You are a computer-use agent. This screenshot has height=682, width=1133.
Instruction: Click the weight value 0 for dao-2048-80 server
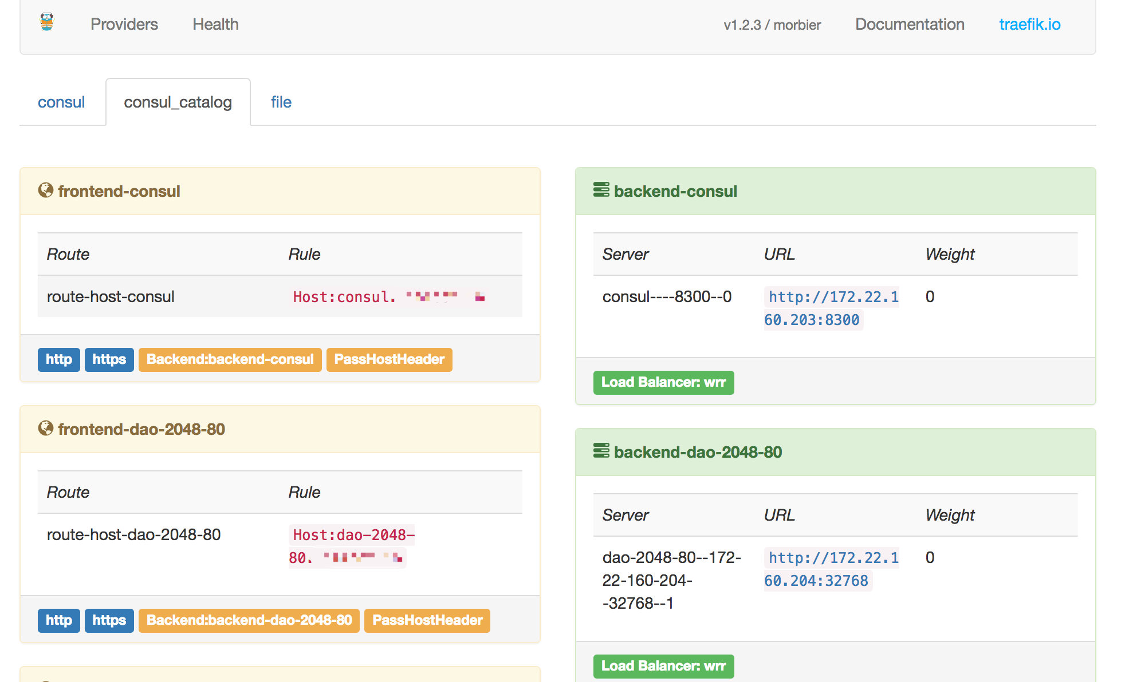pyautogui.click(x=930, y=557)
